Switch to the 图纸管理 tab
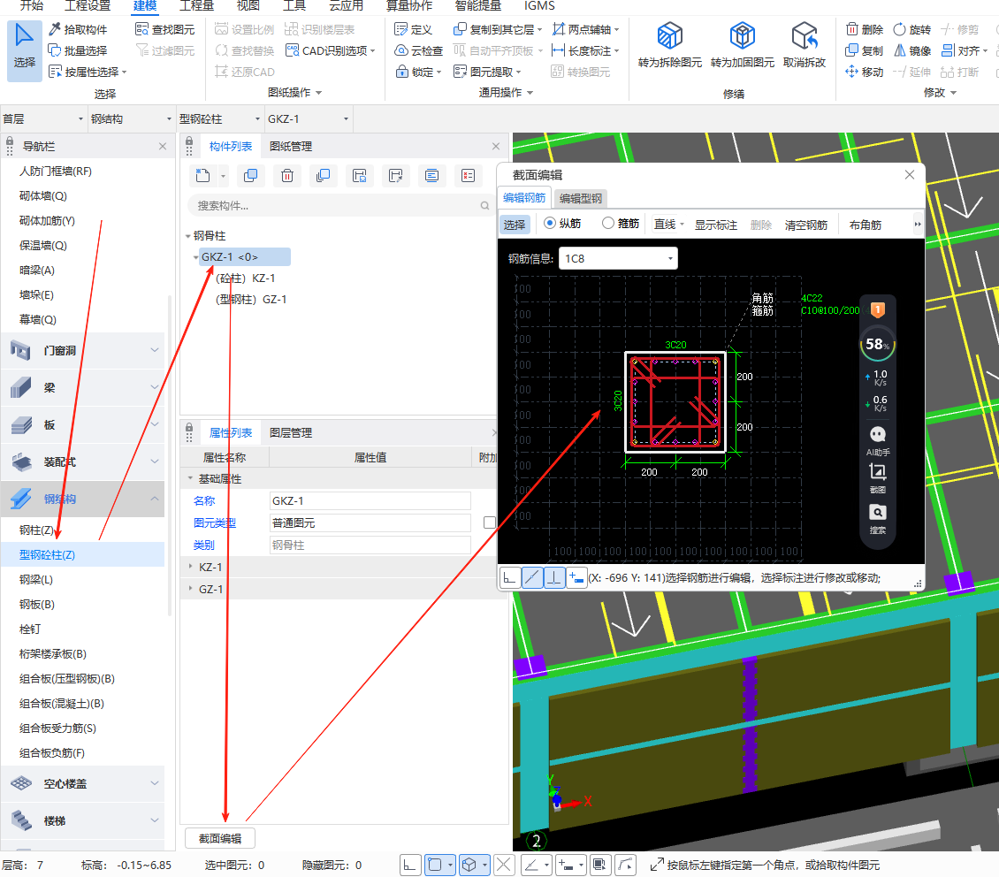Image resolution: width=999 pixels, height=877 pixels. (291, 147)
